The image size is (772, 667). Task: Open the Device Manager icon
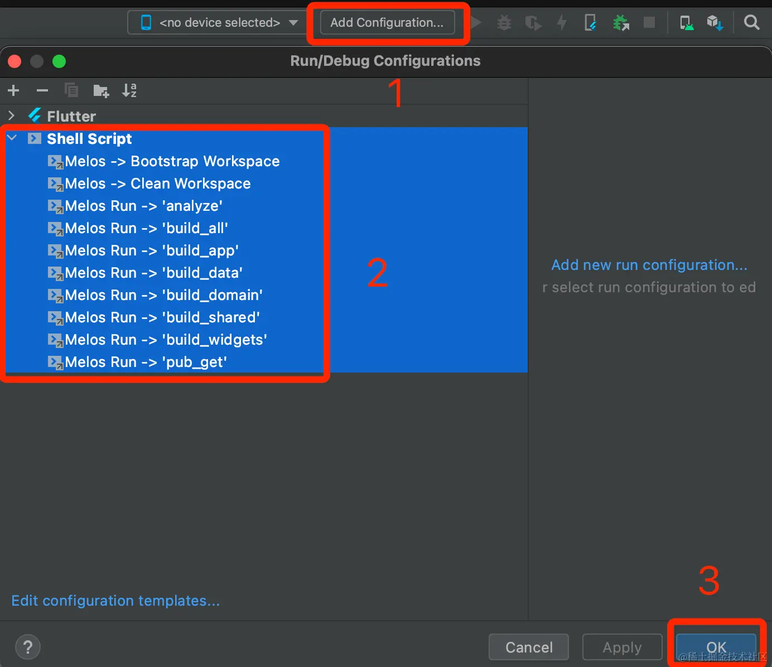point(687,23)
